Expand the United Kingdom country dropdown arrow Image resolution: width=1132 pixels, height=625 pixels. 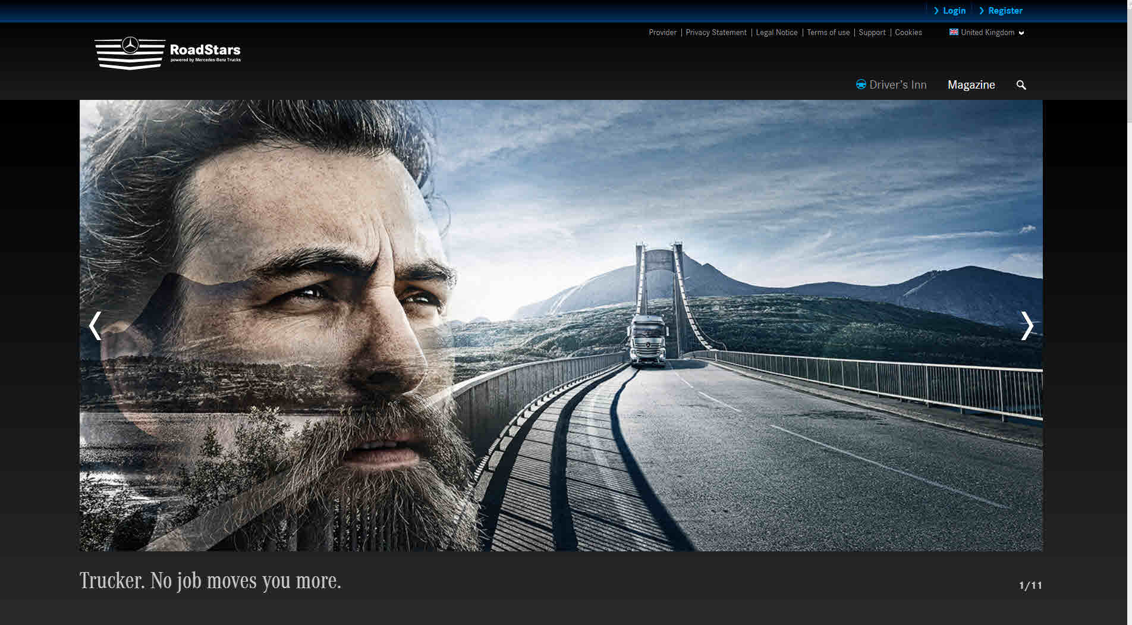(x=1021, y=33)
